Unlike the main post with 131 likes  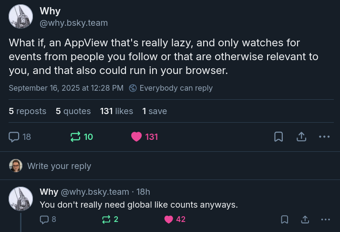[x=136, y=137]
